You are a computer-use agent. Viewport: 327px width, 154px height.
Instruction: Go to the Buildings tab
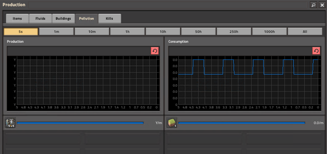pos(63,18)
